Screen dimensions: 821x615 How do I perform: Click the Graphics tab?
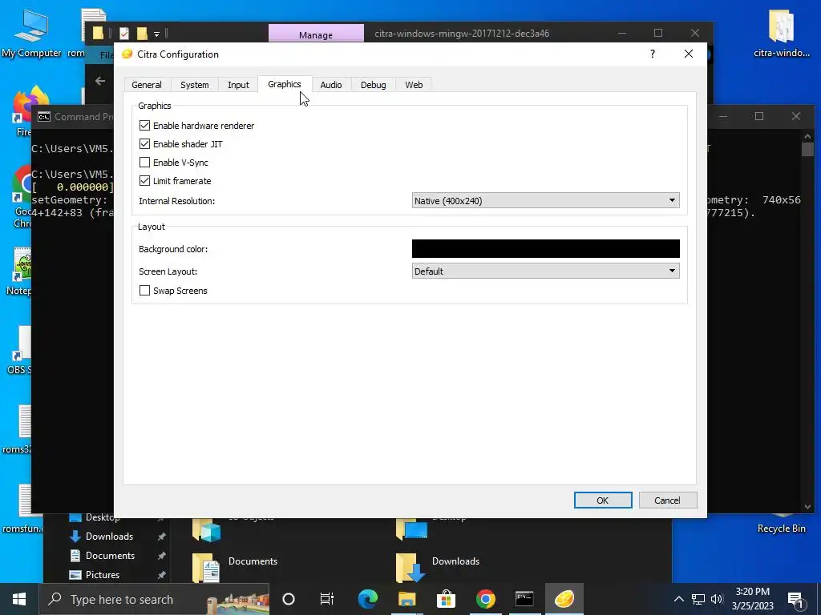(x=285, y=84)
